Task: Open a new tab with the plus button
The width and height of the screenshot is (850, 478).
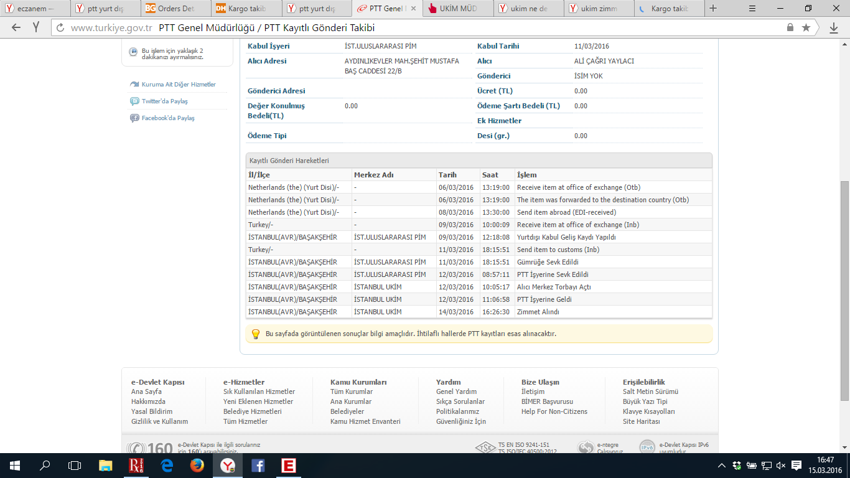Action: point(713,9)
